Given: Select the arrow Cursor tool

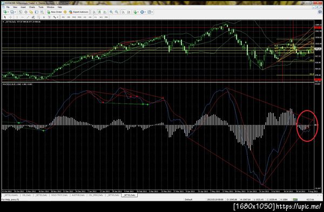Looking at the screenshot, I should pos(5,17).
